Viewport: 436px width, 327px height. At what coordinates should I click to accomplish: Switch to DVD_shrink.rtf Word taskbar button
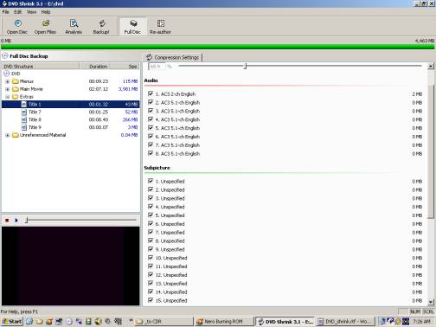coord(345,321)
